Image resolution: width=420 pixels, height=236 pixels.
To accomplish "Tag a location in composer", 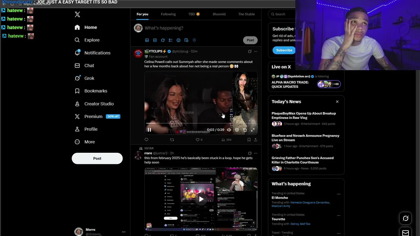I will pyautogui.click(x=194, y=40).
